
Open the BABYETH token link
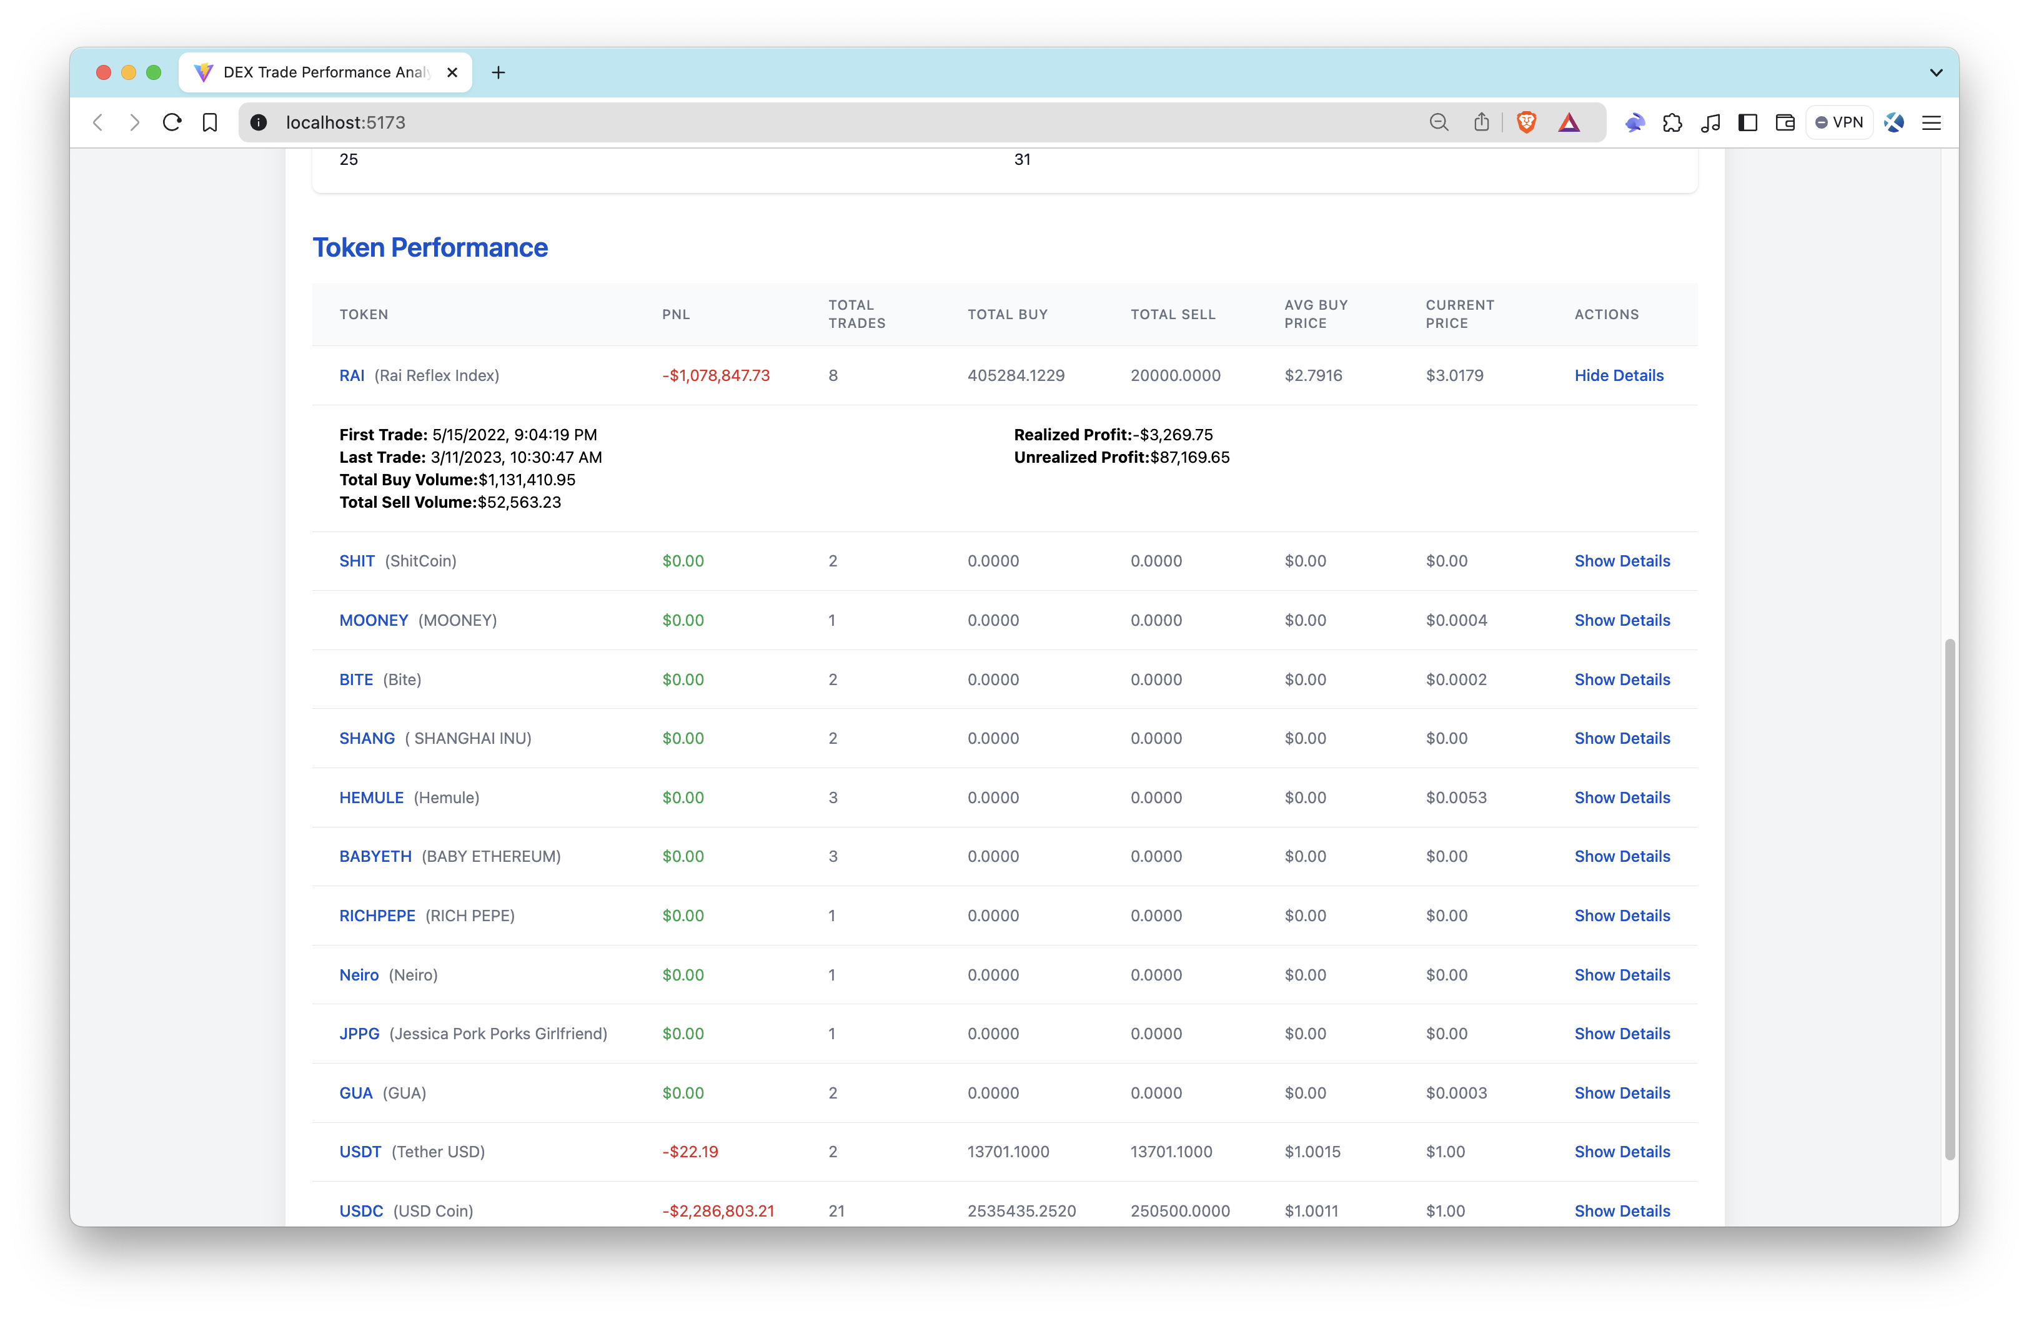(x=375, y=856)
